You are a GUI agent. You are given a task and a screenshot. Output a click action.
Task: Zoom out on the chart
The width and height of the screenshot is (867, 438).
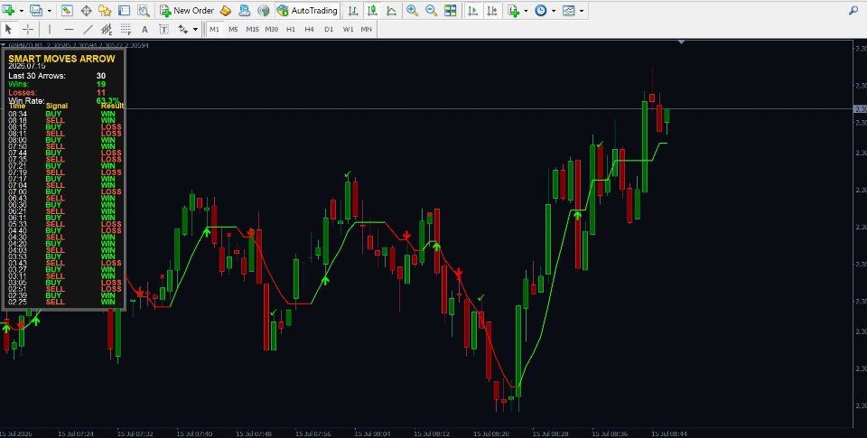point(432,10)
